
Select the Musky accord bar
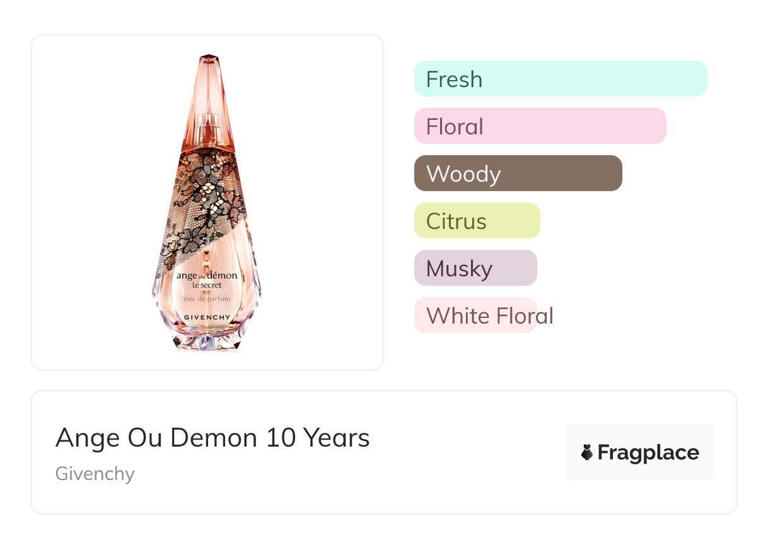(x=475, y=268)
